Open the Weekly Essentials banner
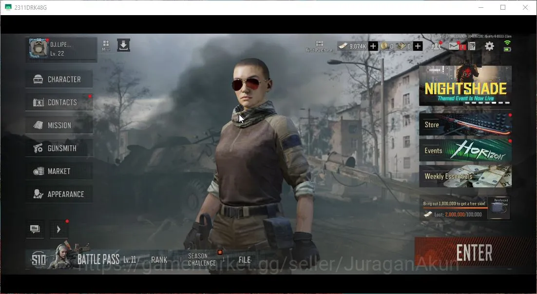The height and width of the screenshot is (294, 537). [465, 176]
